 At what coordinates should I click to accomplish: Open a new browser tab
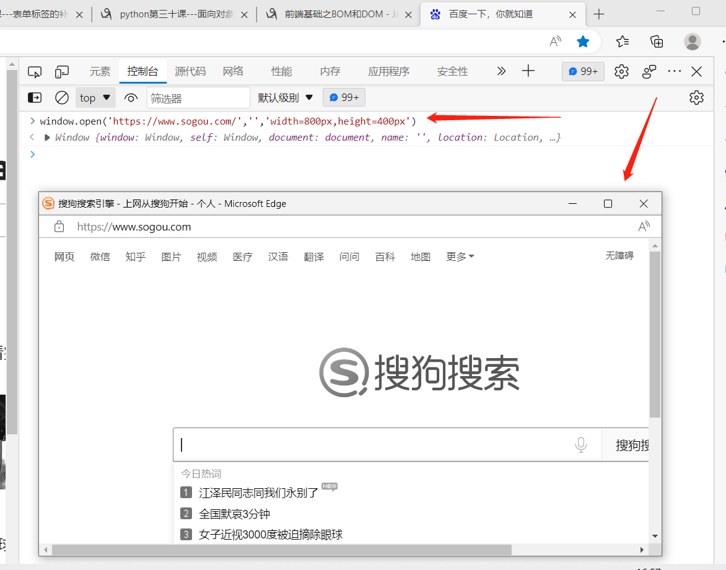(x=598, y=14)
